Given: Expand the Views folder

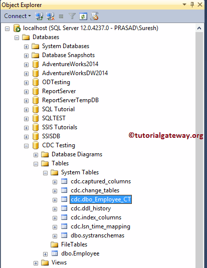Looking at the screenshot, I should tap(36, 263).
